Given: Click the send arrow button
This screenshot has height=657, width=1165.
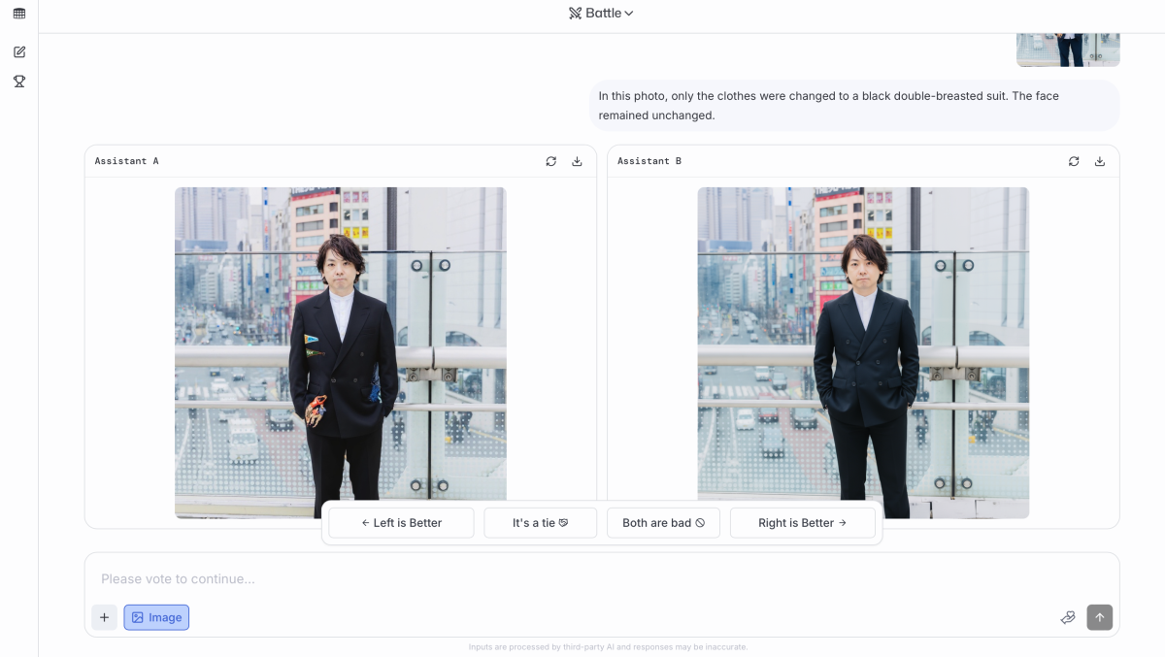Looking at the screenshot, I should (1100, 617).
